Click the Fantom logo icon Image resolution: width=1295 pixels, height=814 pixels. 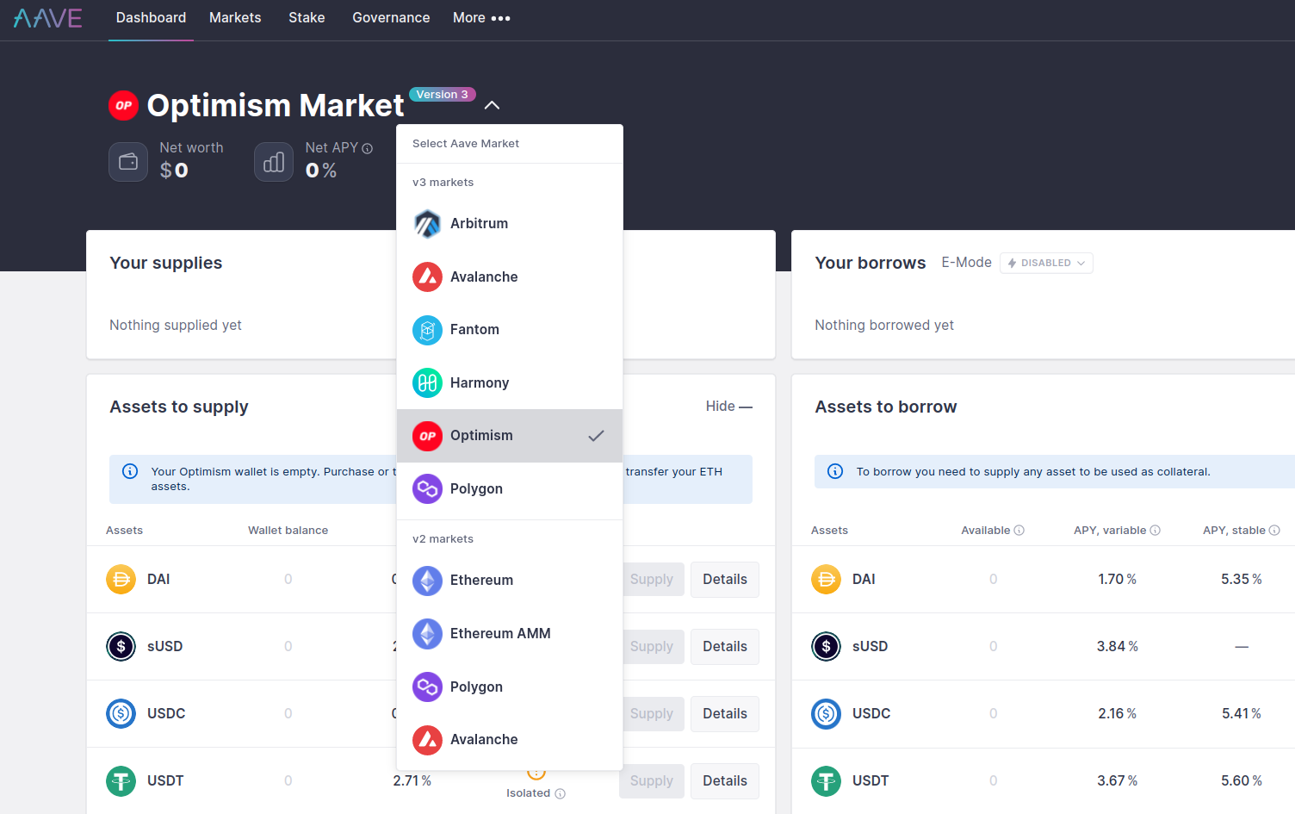pos(427,330)
